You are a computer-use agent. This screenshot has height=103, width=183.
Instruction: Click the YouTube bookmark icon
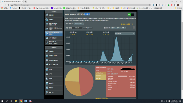34,8
